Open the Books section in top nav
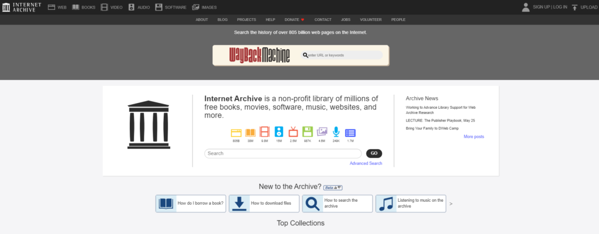The height and width of the screenshot is (234, 599). point(84,7)
